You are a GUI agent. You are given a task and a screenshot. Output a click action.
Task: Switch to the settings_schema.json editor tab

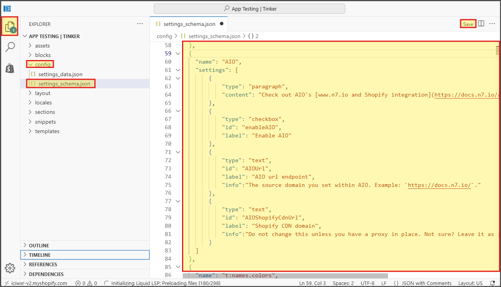tap(189, 24)
